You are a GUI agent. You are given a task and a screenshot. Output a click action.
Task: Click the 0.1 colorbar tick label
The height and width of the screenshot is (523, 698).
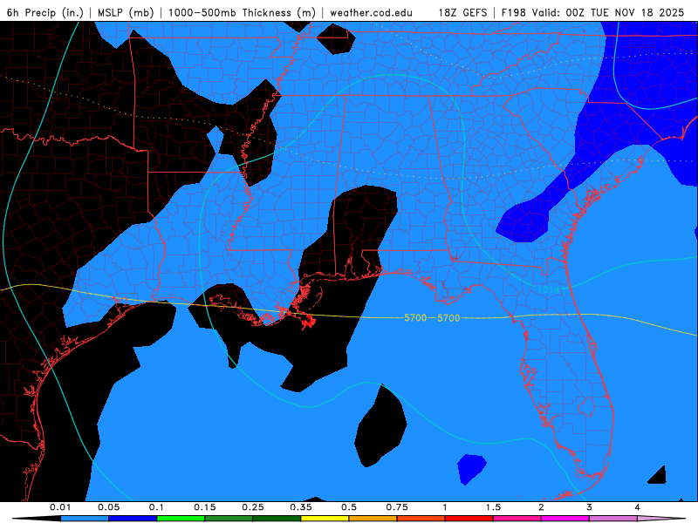click(156, 507)
